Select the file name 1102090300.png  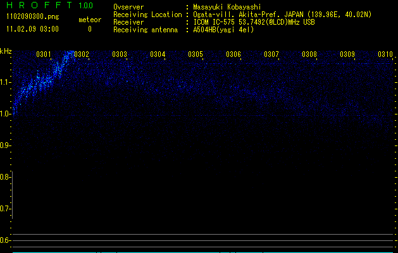[x=33, y=16]
